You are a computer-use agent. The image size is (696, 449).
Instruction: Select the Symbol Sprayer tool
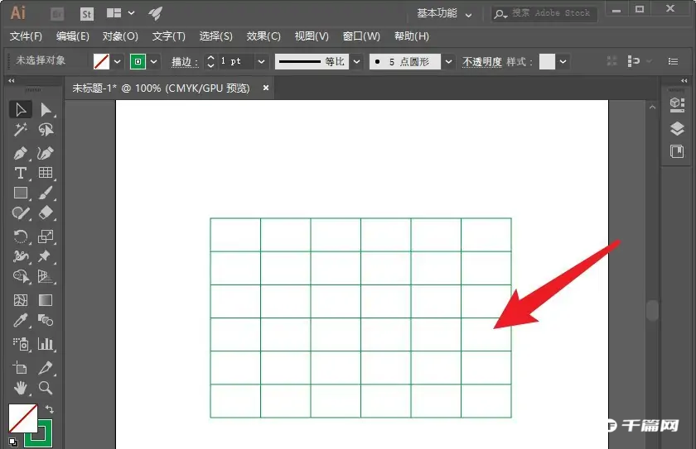(x=21, y=344)
